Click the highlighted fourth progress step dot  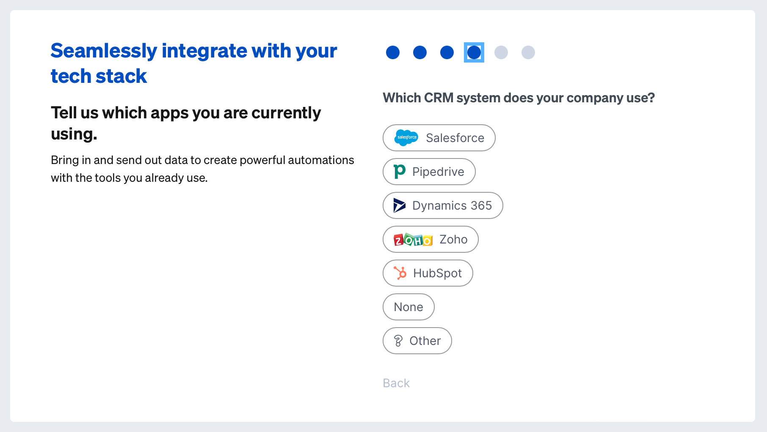coord(474,52)
